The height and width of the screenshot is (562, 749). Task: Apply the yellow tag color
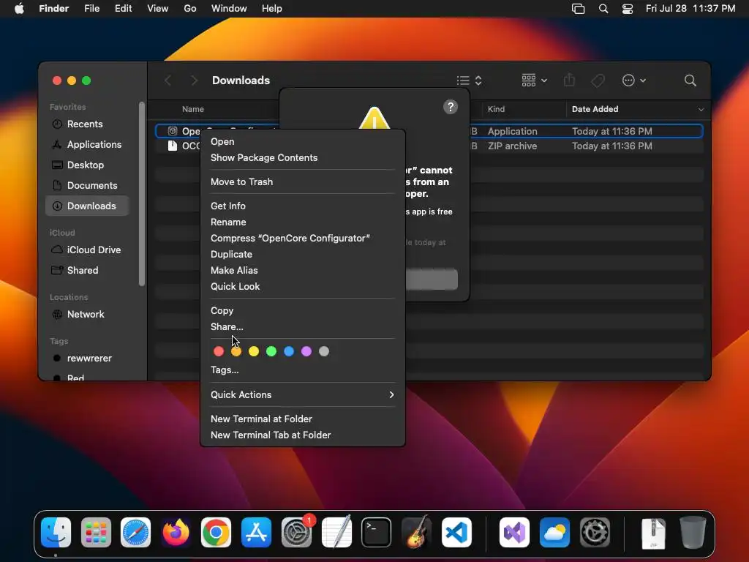254,351
